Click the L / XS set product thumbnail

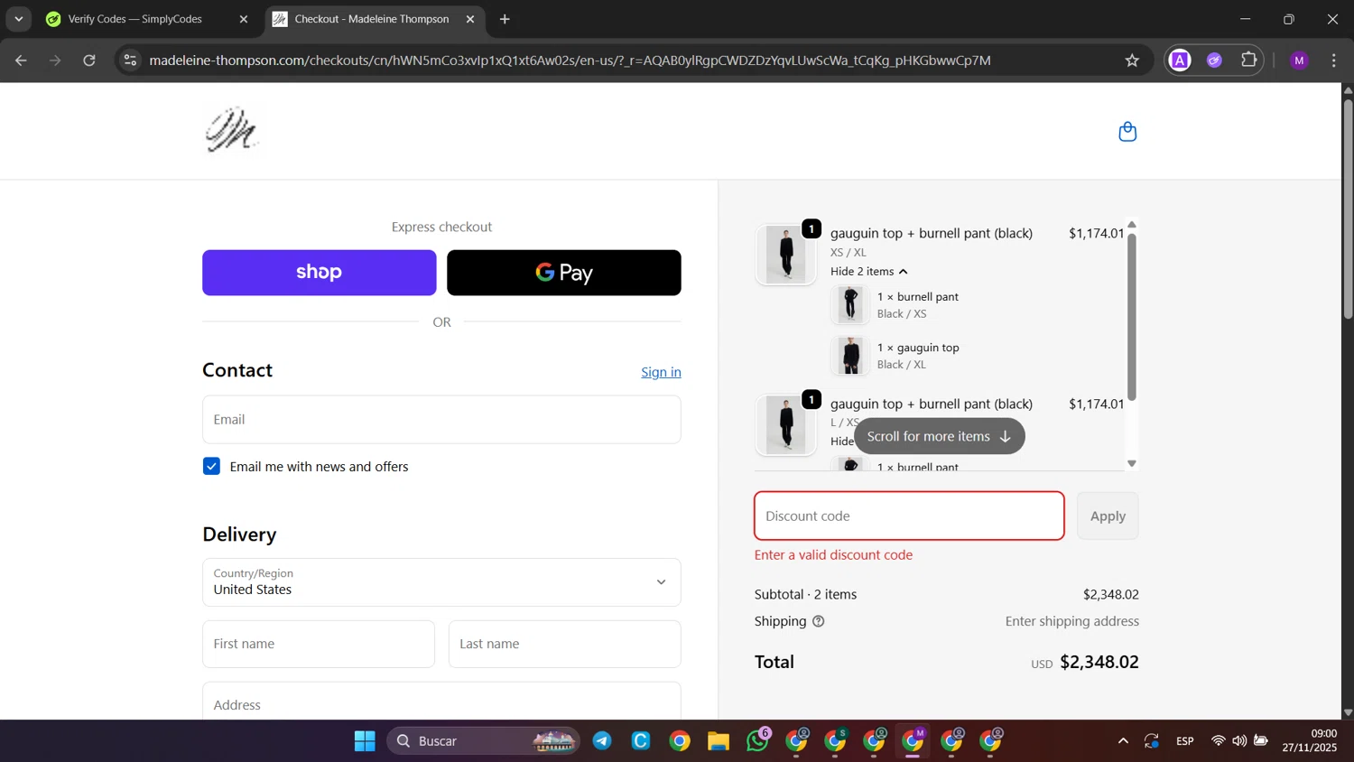[x=786, y=425]
